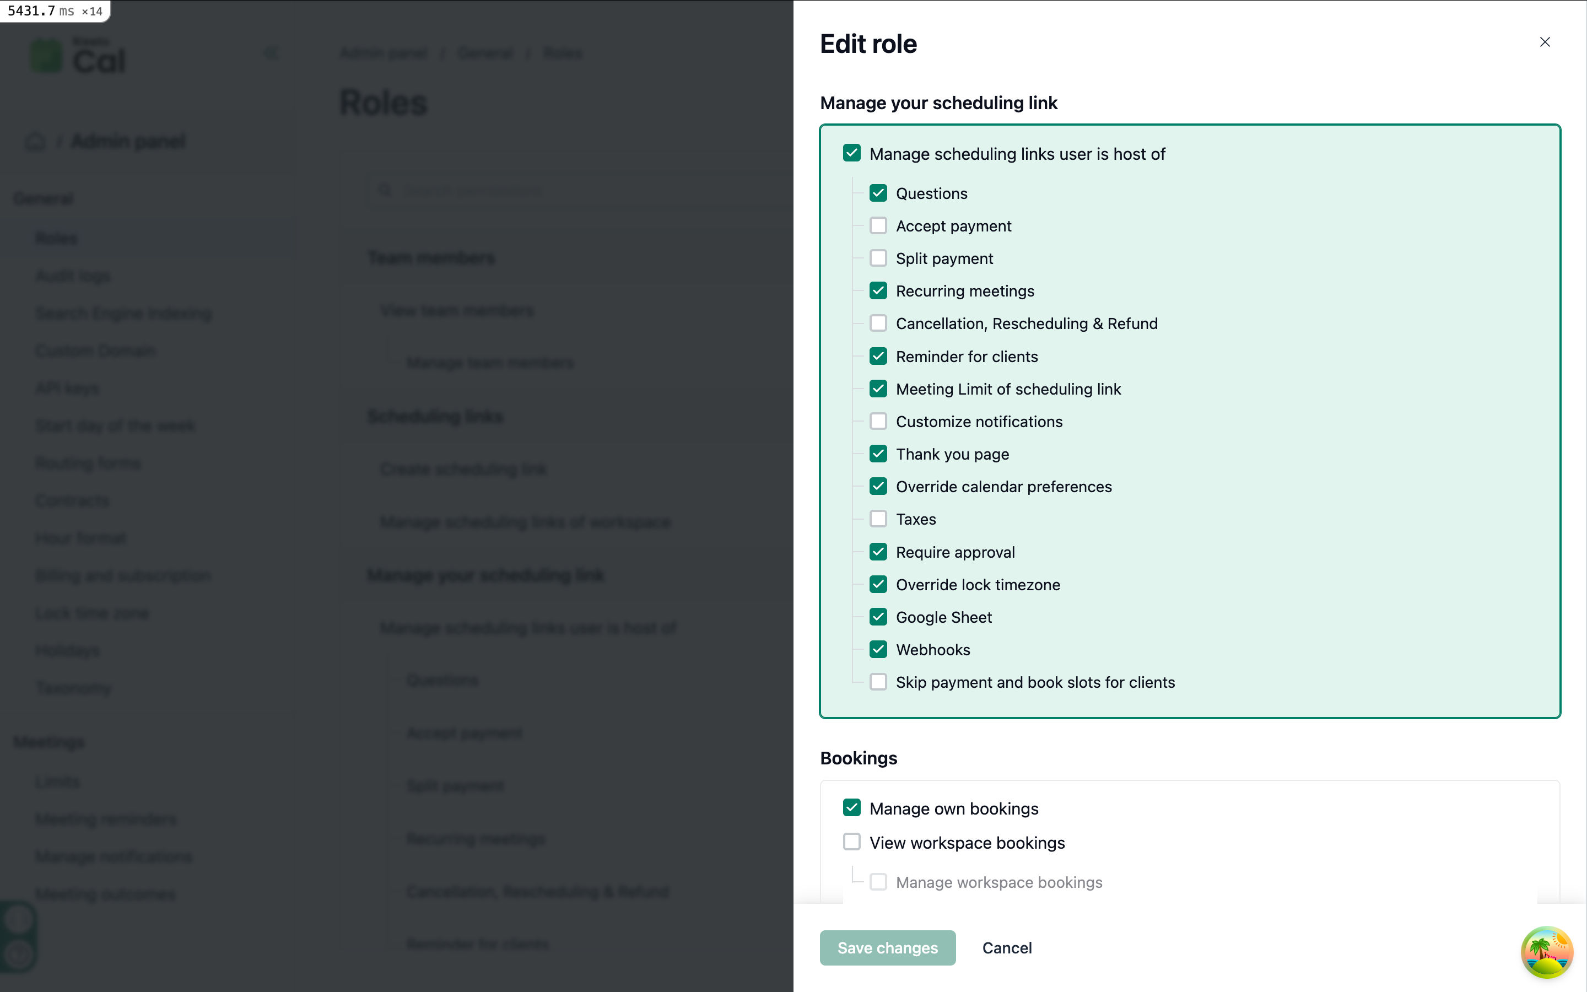Check Skip payment and book slots for clients
This screenshot has height=992, width=1587.
click(x=878, y=682)
